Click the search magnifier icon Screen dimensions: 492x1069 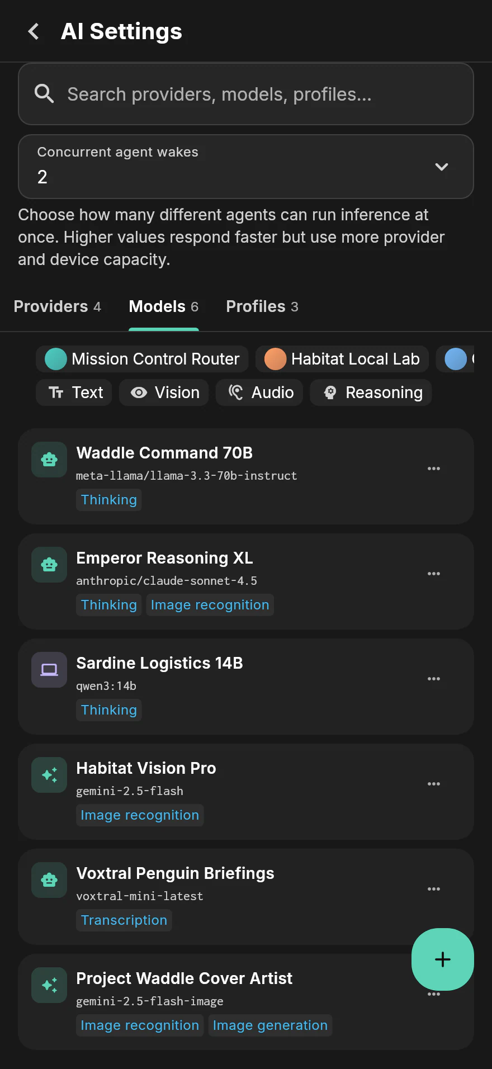(44, 94)
